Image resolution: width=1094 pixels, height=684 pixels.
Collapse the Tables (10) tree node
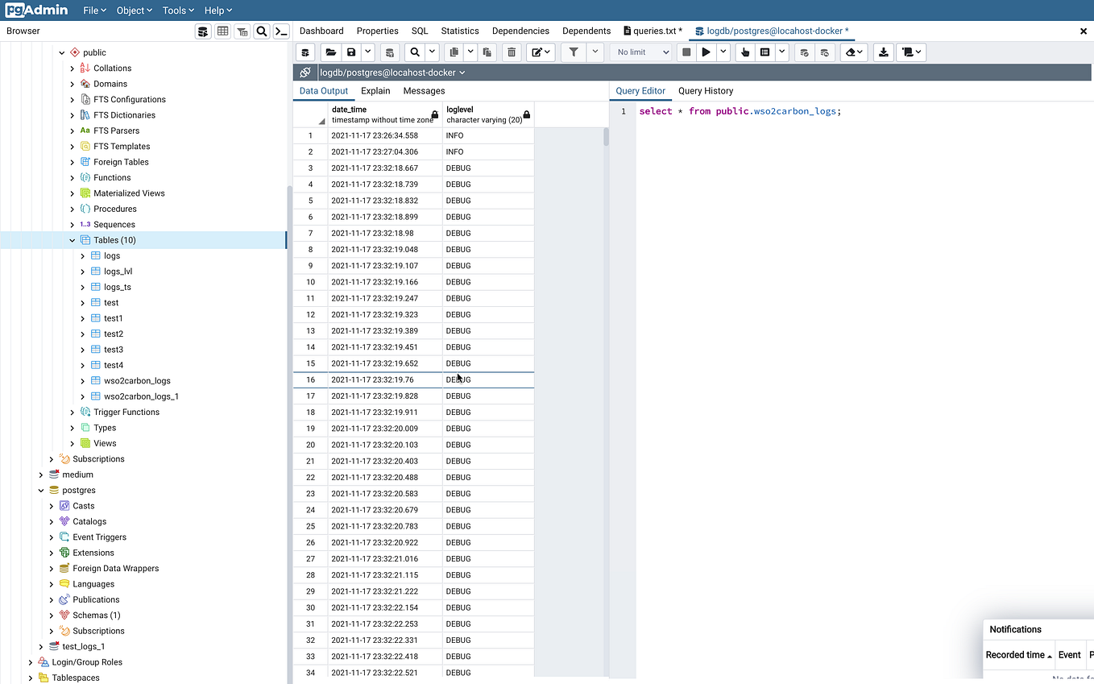click(72, 239)
